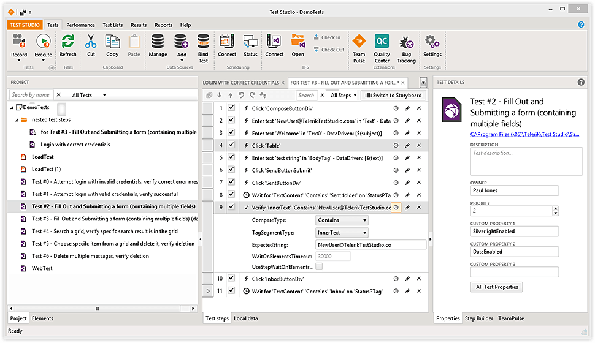Viewport: 595px width, 343px height.
Task: Toggle step 8 Wait for checkbox
Action: [x=231, y=194]
